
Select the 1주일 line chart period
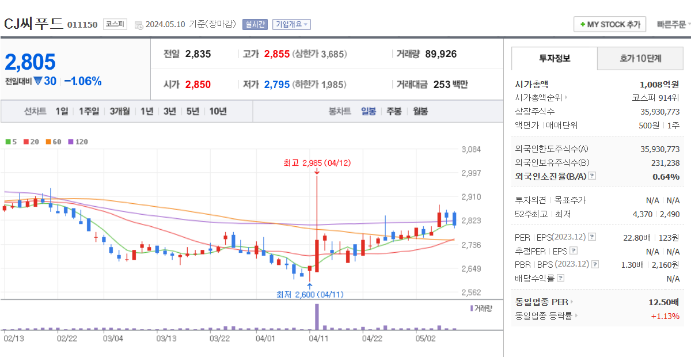pyautogui.click(x=89, y=112)
